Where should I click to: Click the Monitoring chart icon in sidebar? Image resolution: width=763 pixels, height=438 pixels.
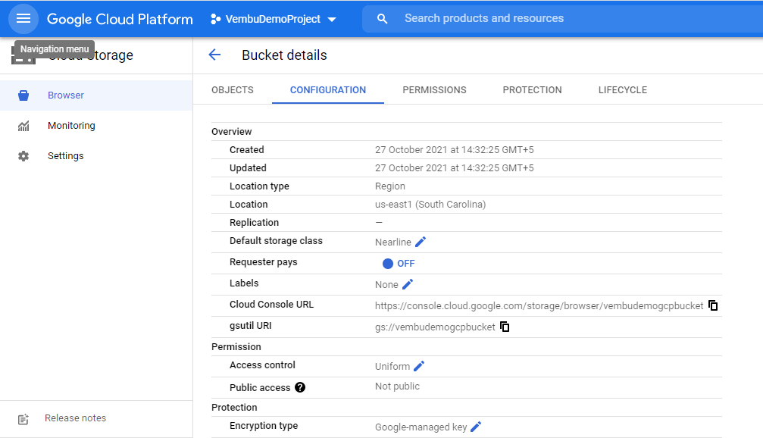(x=23, y=126)
